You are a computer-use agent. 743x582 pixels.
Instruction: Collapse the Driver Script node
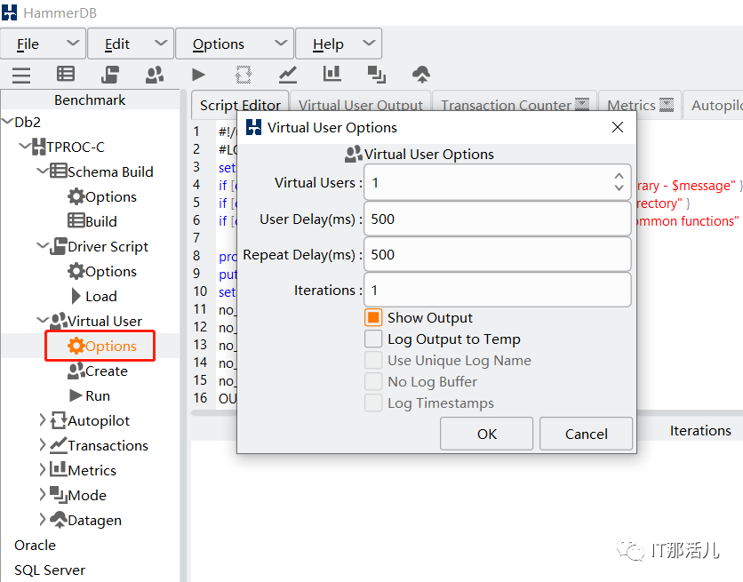coord(43,246)
